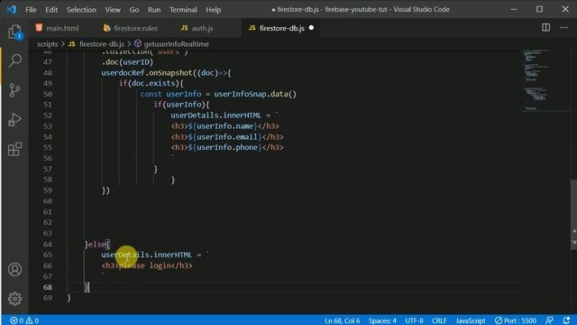
Task: Open the Explorer view in activity bar
Action: point(14,32)
